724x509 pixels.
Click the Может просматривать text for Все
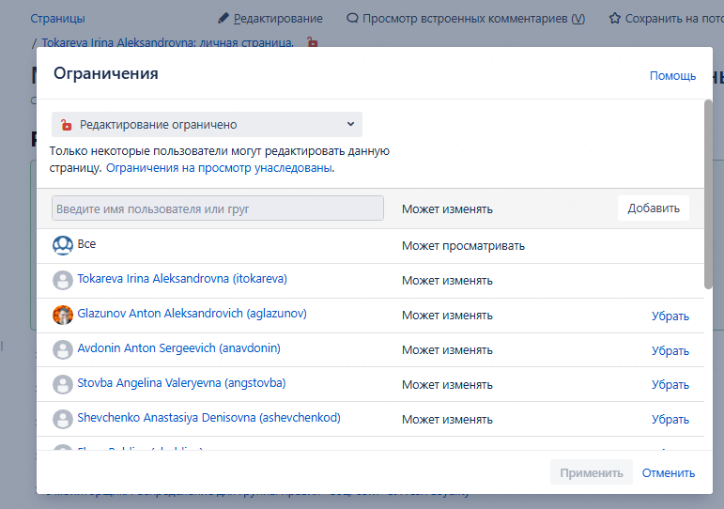[x=463, y=246]
